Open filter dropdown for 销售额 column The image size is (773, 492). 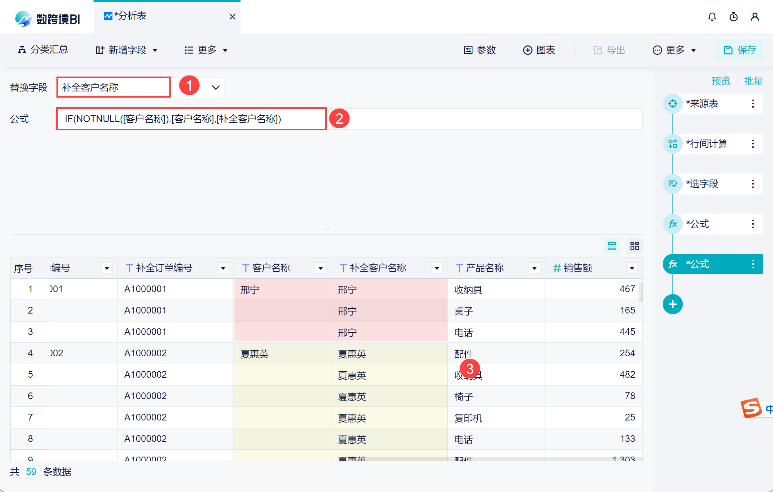632,268
